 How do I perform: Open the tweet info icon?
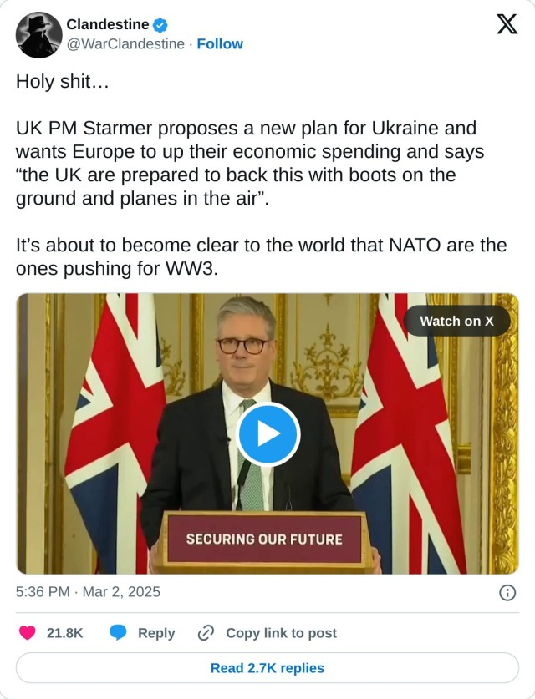pyautogui.click(x=507, y=592)
